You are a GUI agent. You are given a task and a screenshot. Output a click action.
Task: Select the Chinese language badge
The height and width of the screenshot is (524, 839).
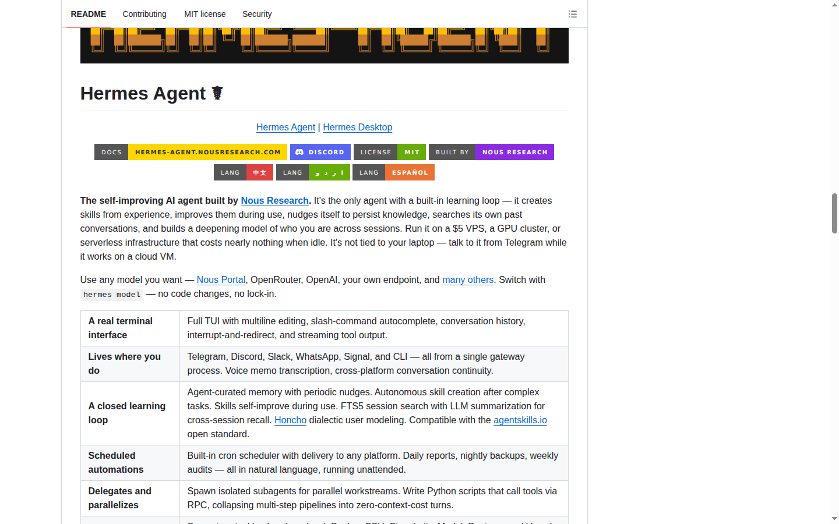(244, 172)
